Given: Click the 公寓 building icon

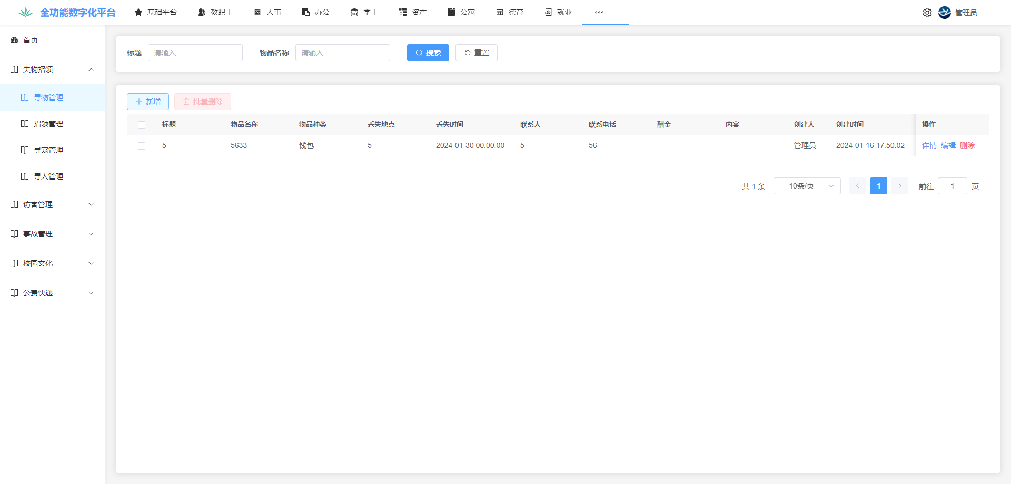Looking at the screenshot, I should click(451, 12).
